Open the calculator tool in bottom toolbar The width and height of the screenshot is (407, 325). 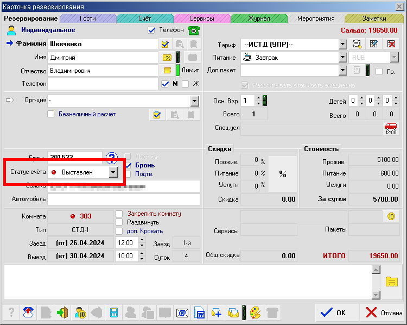(x=114, y=312)
